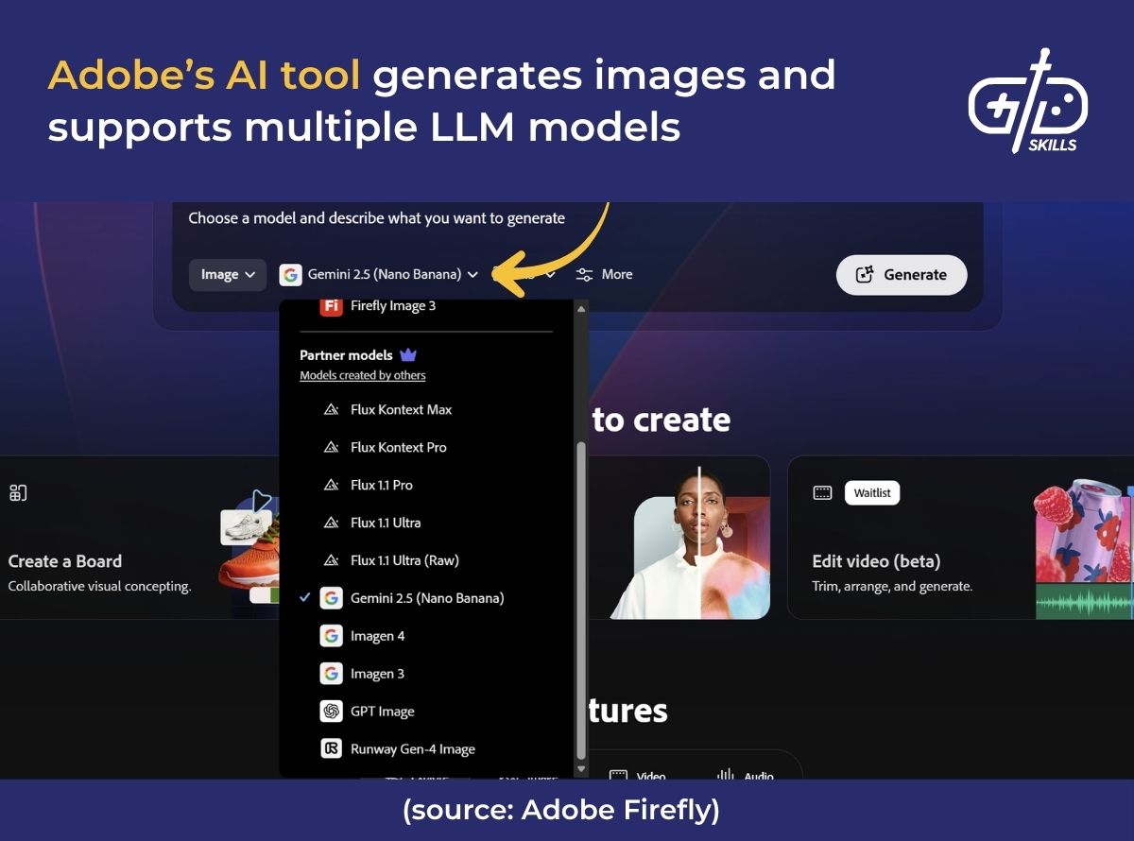1134x841 pixels.
Task: Click the Create a Board card icon
Action: coord(20,492)
